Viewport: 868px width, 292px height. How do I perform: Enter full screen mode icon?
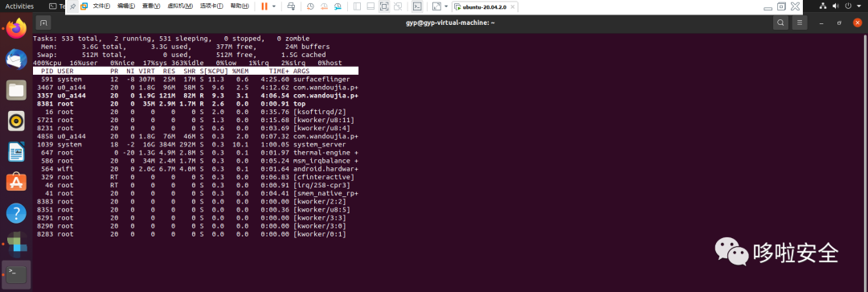pyautogui.click(x=384, y=6)
